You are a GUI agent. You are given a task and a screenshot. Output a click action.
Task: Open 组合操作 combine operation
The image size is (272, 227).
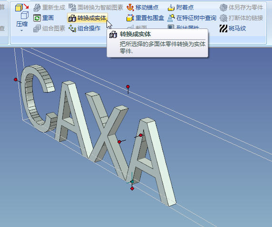pos(85,28)
